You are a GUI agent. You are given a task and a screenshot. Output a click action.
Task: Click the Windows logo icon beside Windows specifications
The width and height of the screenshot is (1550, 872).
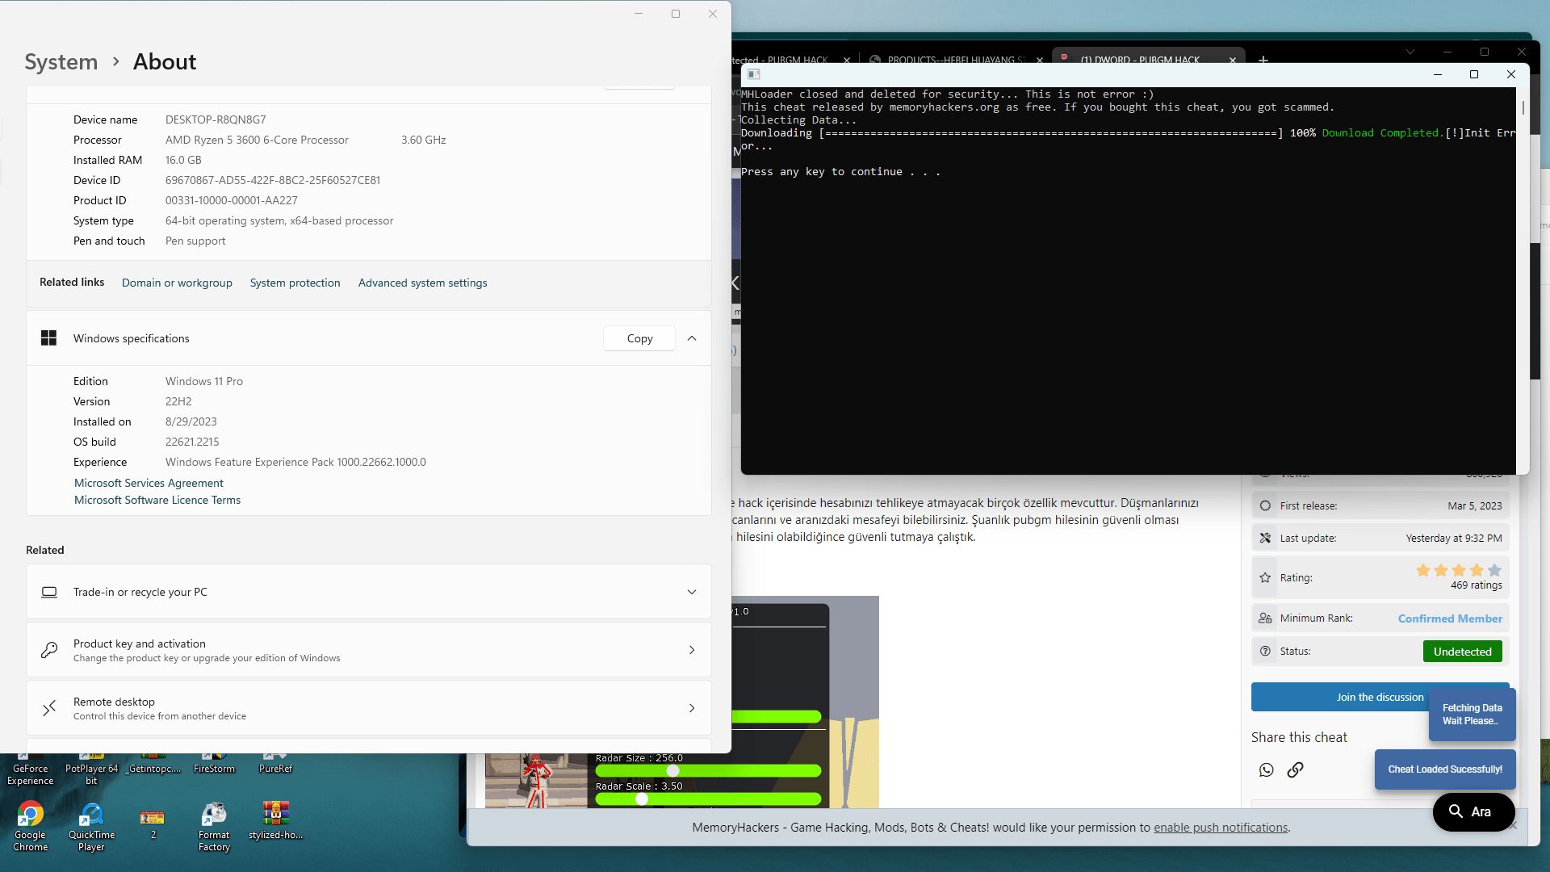tap(48, 338)
